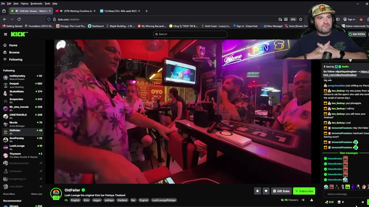Image resolution: width=369 pixels, height=207 pixels.
Task: Click the Gift Subs button
Action: point(281,191)
